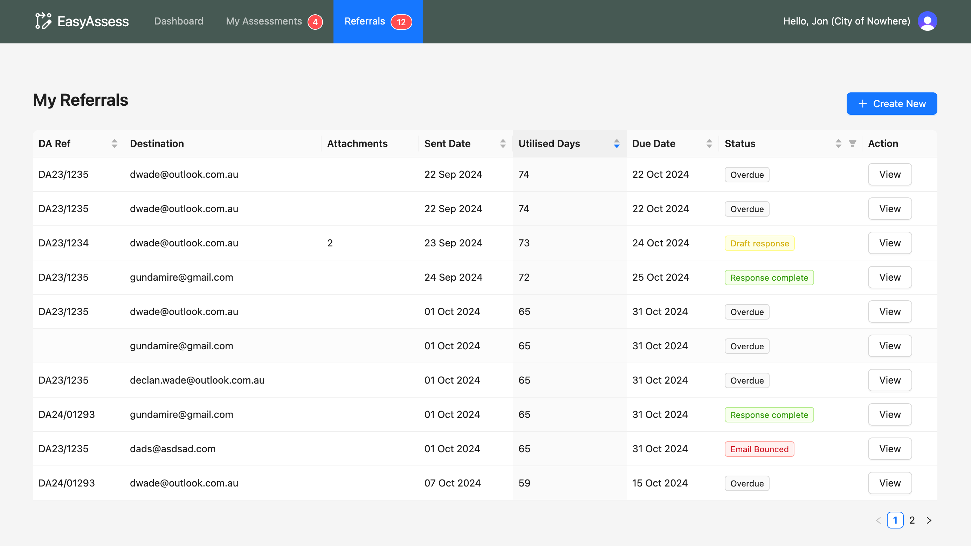View the Email Bounced referral row
Screen dimensions: 971x546
coord(890,448)
